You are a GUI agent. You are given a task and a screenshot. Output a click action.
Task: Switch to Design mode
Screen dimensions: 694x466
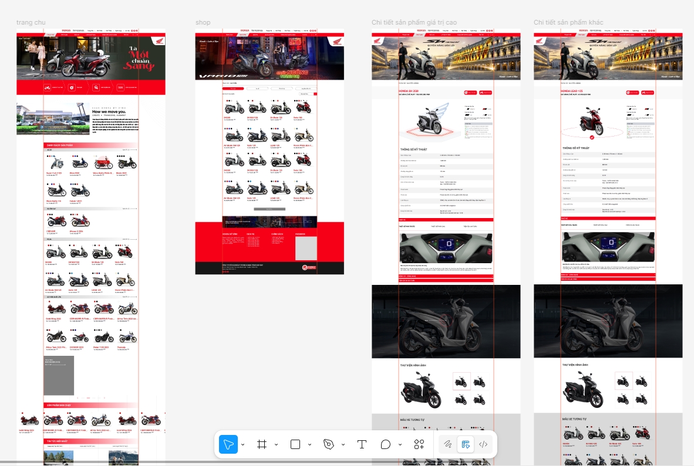coord(466,444)
